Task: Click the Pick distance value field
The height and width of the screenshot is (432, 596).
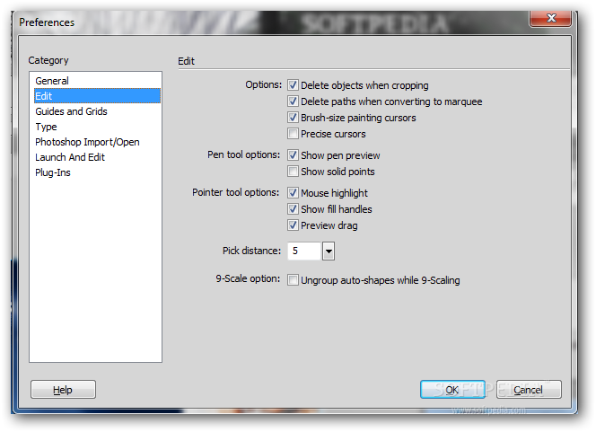Action: (x=304, y=251)
